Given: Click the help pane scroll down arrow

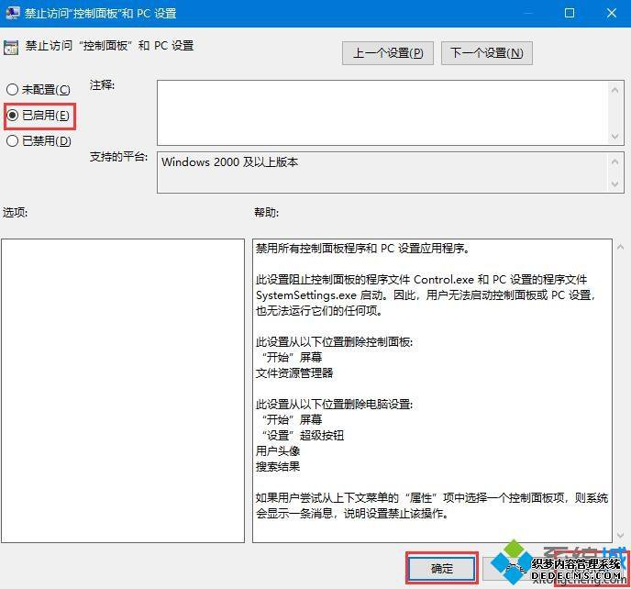Looking at the screenshot, I should click(x=621, y=535).
